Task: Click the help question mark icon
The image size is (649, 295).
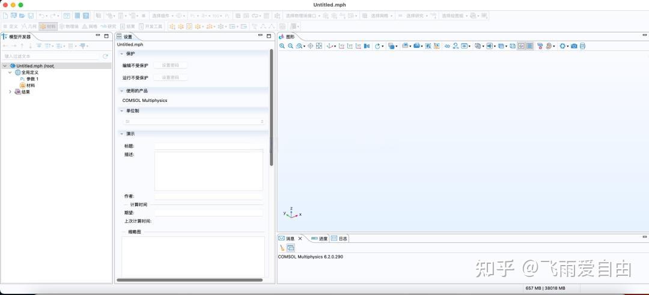Action: tap(86, 15)
